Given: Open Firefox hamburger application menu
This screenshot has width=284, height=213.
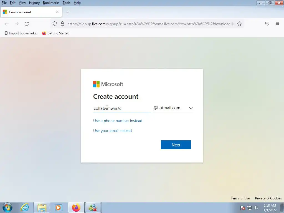Looking at the screenshot, I should click(277, 24).
